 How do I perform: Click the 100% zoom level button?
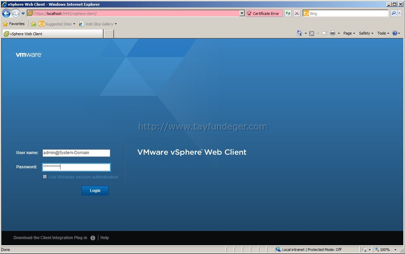[383, 250]
